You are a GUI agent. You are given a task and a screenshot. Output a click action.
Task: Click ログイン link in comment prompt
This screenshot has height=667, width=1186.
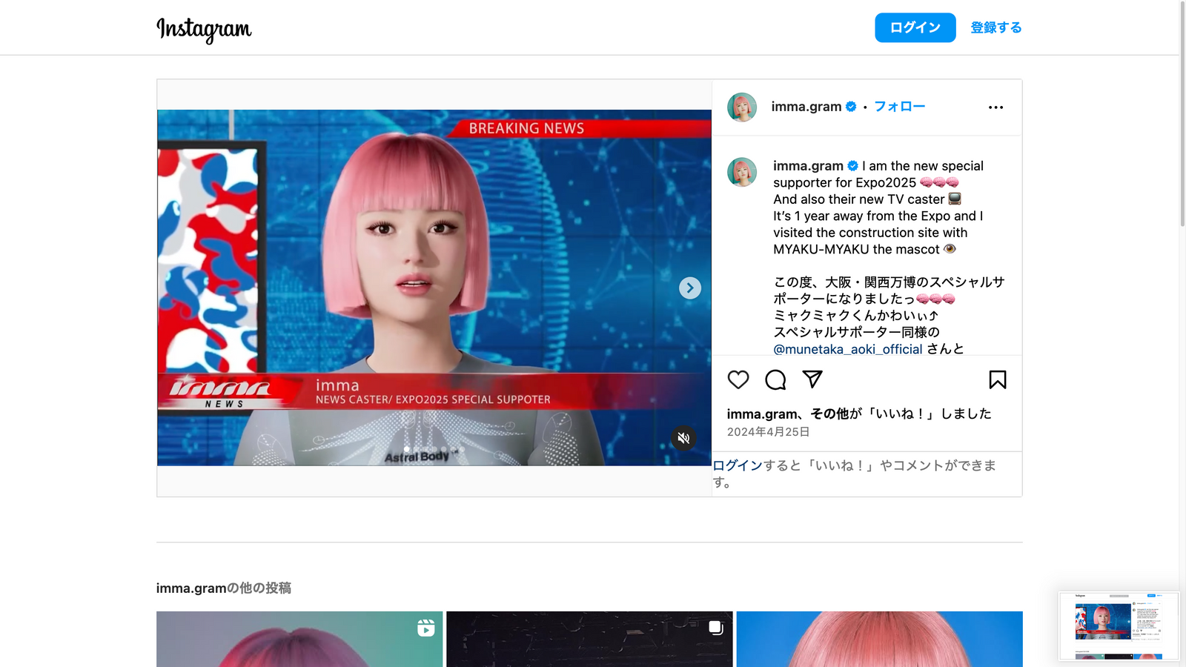point(738,465)
